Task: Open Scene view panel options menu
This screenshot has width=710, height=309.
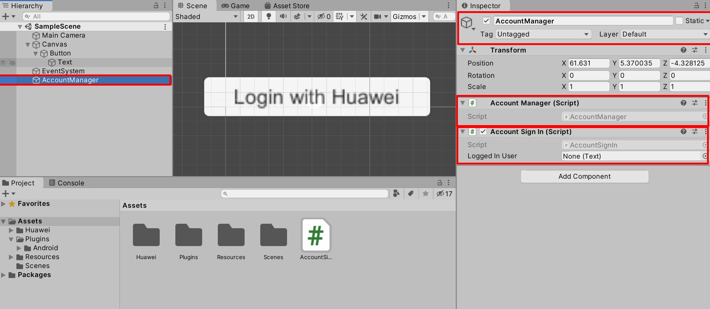Action: [x=448, y=6]
